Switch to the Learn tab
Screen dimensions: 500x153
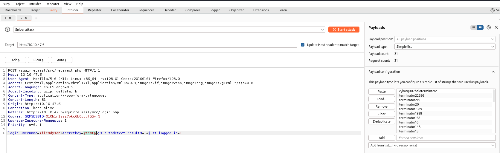coord(283,10)
